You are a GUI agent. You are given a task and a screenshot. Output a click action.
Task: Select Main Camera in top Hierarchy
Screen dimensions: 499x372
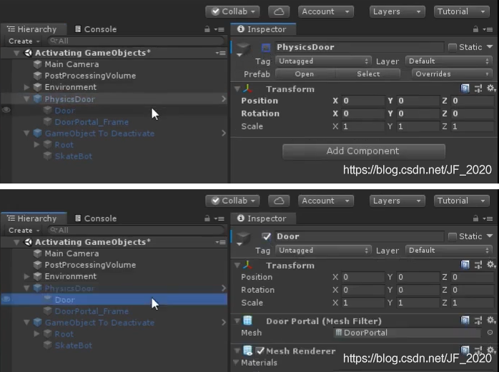(x=71, y=64)
